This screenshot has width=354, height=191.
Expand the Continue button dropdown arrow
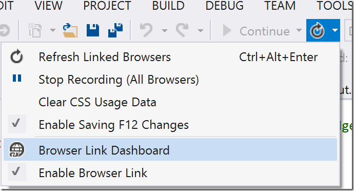pos(299,30)
